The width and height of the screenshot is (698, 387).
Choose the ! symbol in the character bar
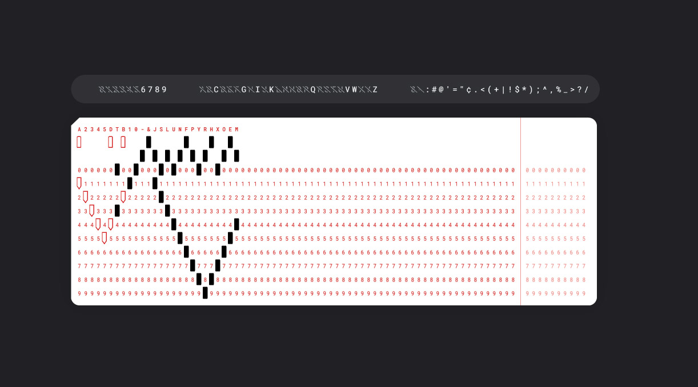pos(510,90)
